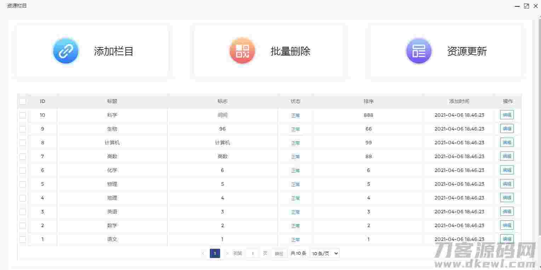Click the 2021-04-06 timestamp in the 语文 row

pos(459,239)
